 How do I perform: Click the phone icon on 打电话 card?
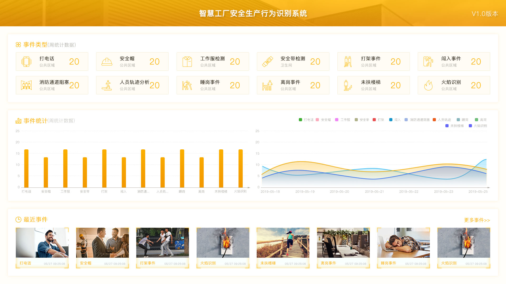26,62
